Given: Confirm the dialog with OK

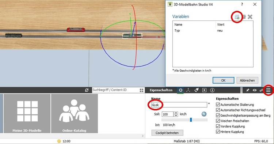Looking at the screenshot, I should (x=223, y=80).
